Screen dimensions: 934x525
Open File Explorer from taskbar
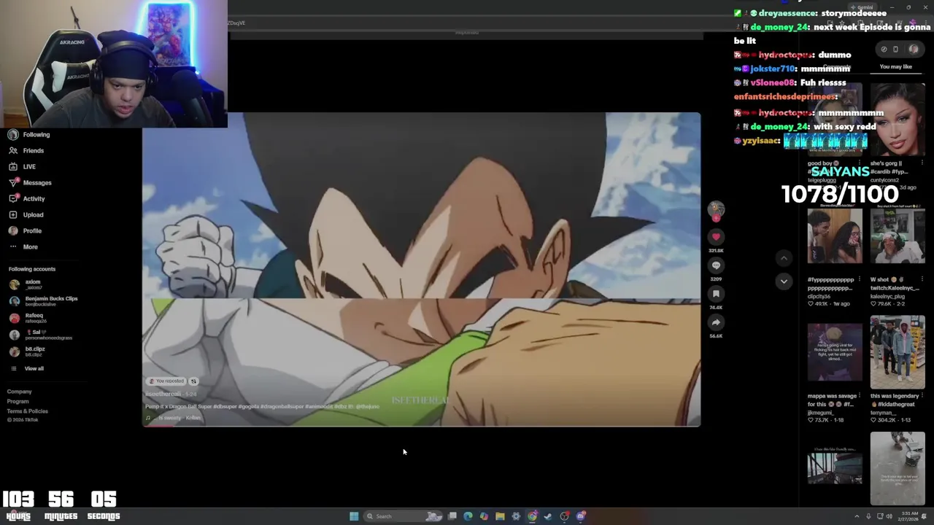coord(500,516)
